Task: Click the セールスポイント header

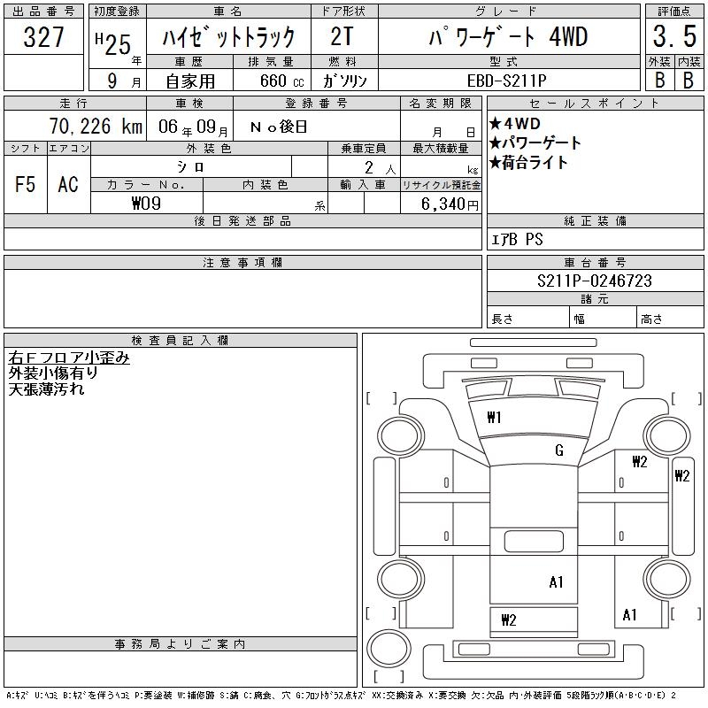Action: coord(595,104)
